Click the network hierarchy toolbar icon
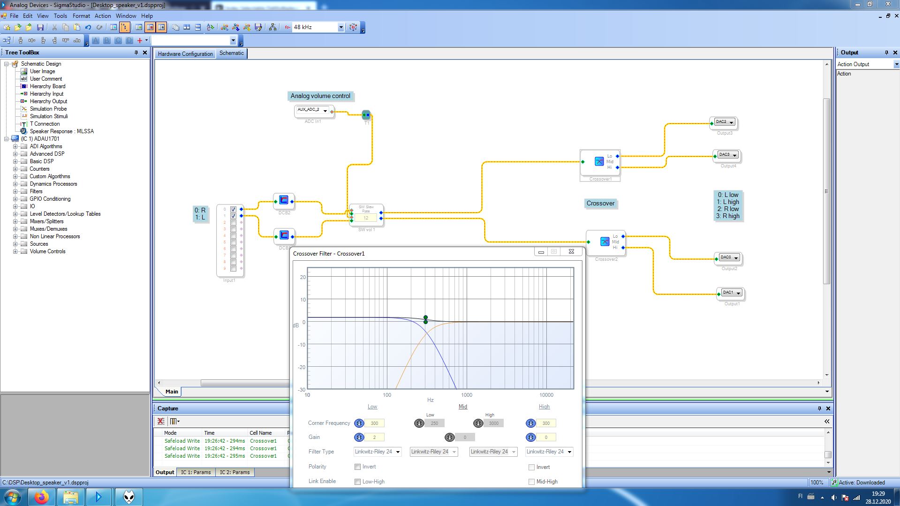900x506 pixels. click(x=272, y=27)
